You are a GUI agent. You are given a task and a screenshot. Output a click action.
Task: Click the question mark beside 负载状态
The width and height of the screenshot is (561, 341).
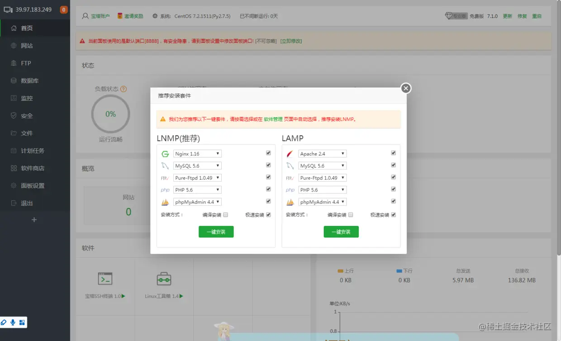tap(124, 89)
